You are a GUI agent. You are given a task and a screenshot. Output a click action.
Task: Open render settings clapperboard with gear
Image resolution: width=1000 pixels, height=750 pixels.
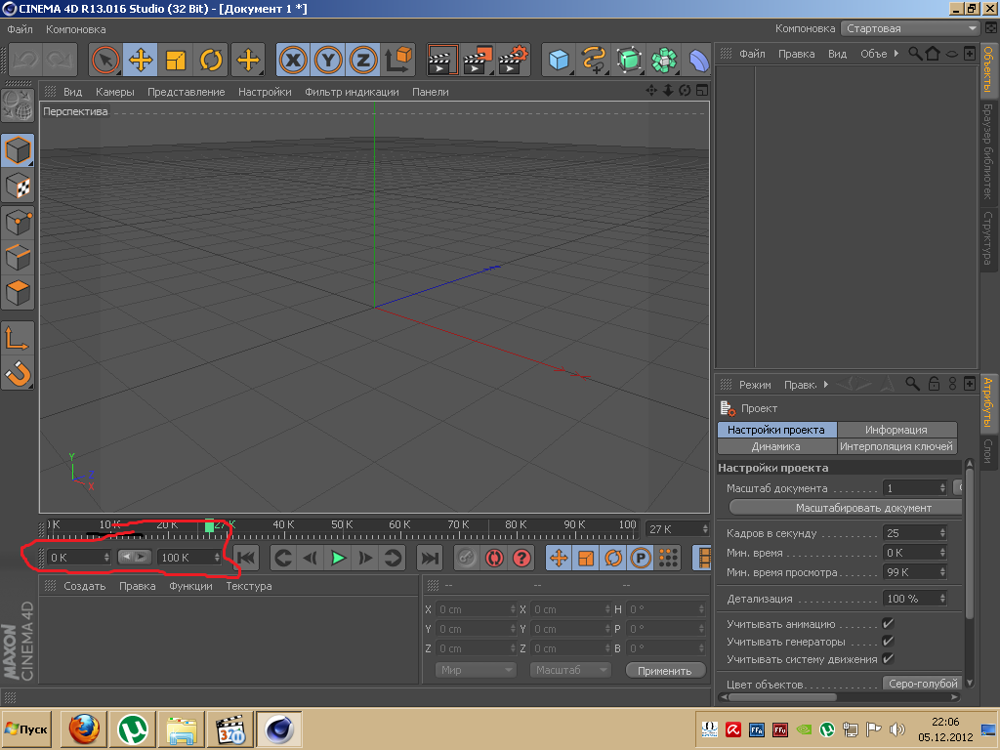513,61
